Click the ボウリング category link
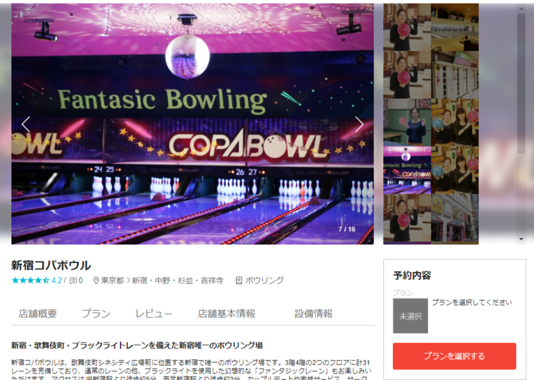534x380 pixels. (x=264, y=281)
